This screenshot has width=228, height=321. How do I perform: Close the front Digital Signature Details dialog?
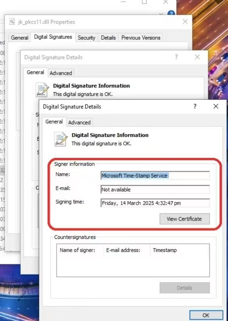click(216, 106)
